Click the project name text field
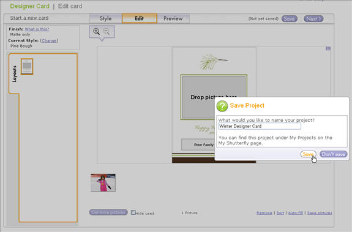This screenshot has height=232, width=352. (260, 126)
